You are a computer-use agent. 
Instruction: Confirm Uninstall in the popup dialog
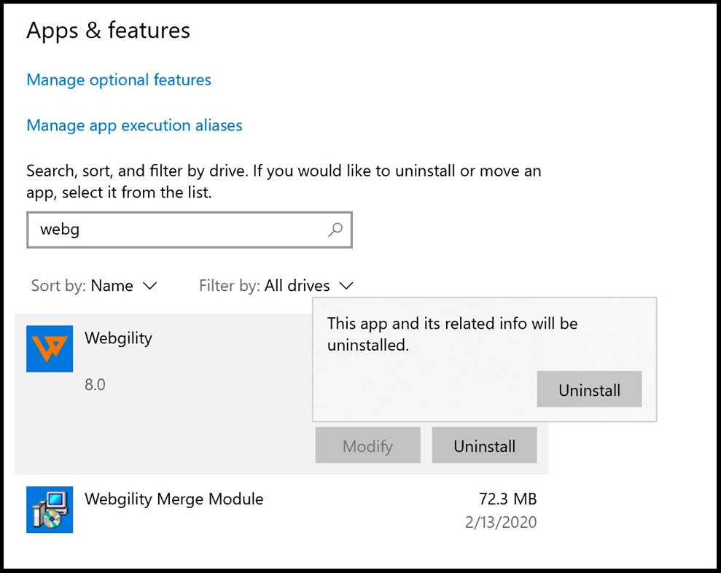click(x=589, y=390)
